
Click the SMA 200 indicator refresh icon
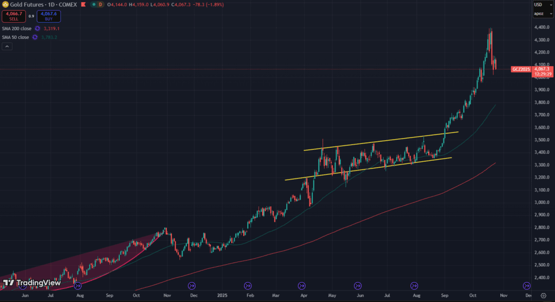coord(37,28)
